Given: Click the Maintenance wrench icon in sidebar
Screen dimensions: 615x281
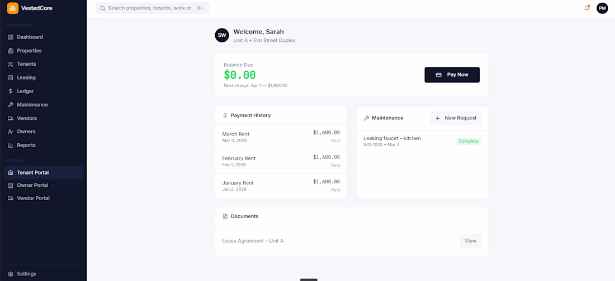Looking at the screenshot, I should (11, 105).
